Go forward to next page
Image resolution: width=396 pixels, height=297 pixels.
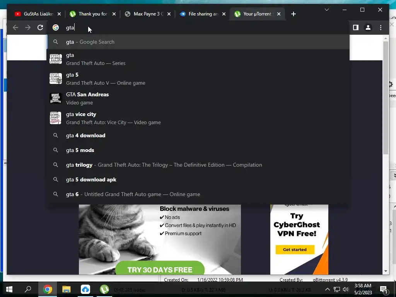[28, 27]
